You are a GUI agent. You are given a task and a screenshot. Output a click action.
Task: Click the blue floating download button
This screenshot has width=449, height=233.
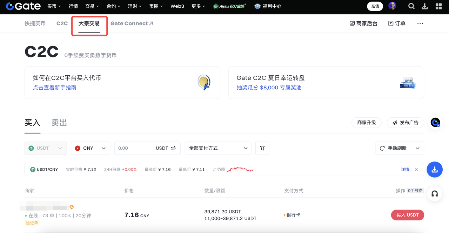coord(435,170)
